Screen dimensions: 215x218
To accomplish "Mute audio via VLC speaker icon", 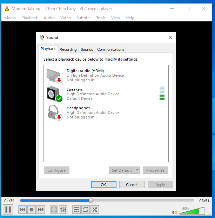I will pos(175,212).
